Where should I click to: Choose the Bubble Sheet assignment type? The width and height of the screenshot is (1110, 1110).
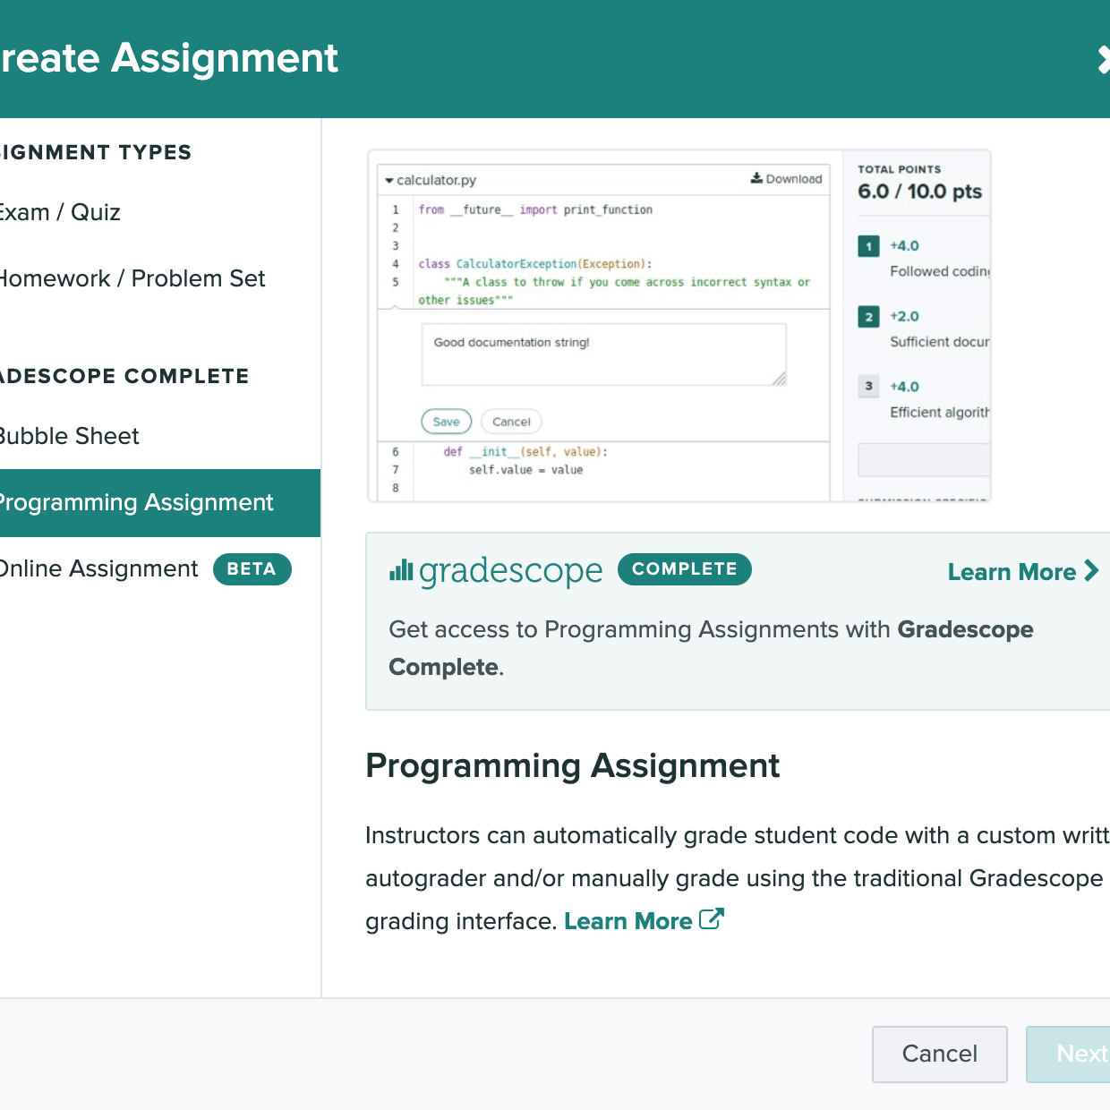tap(69, 436)
